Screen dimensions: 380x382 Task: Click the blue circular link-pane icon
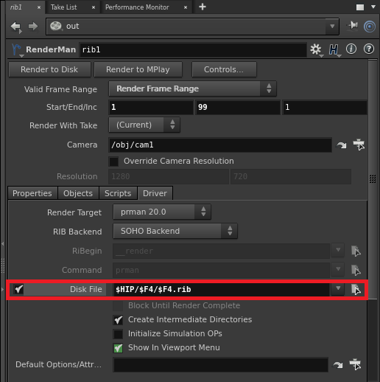(370, 27)
